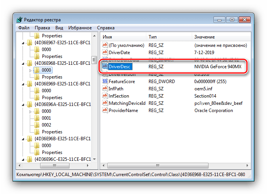Select the {4D36E967-E325-11CE-BFC1 folder icon
Viewport: 267px width, 194px height.
pyautogui.click(x=29, y=43)
